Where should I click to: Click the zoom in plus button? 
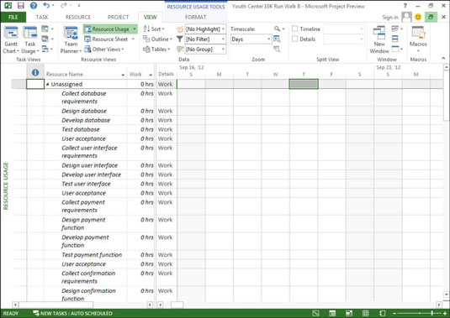coord(445,314)
